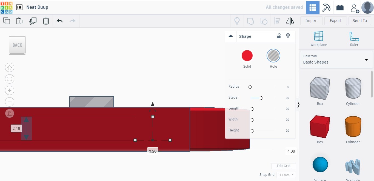This screenshot has height=181, width=374.
Task: Click the 3.20 dimension label
Action: (153, 151)
